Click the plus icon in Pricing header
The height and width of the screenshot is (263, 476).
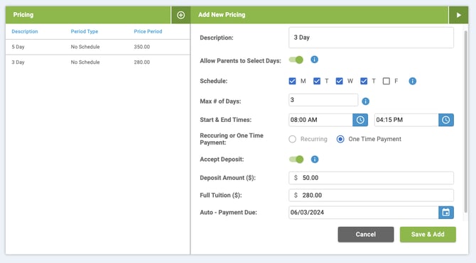point(180,15)
